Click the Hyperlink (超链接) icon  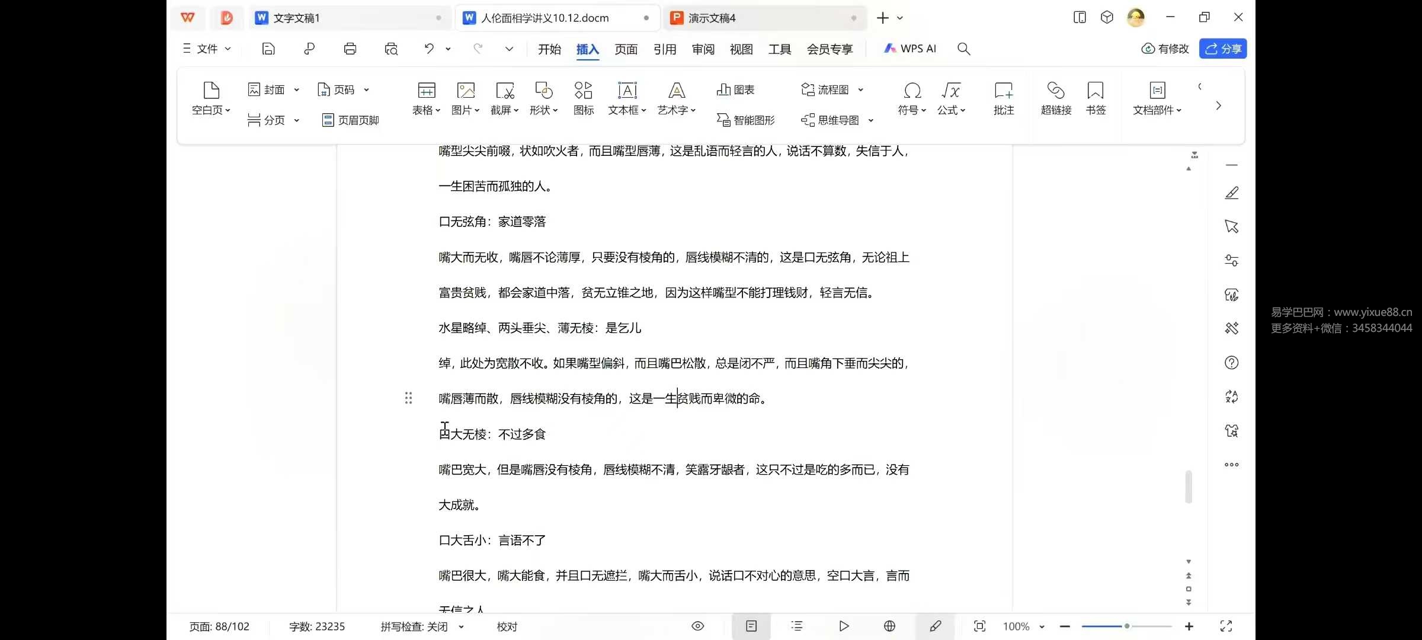coord(1056,98)
